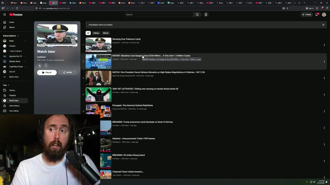The width and height of the screenshot is (330, 185).
Task: Reload the page in the browser toolbar
Action: click(17, 8)
